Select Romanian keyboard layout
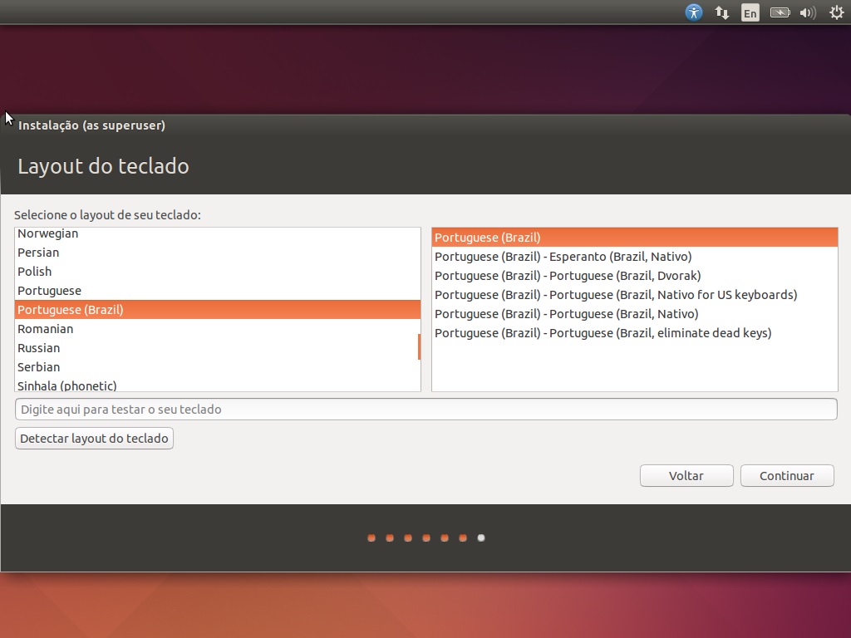The width and height of the screenshot is (851, 638). [x=46, y=329]
